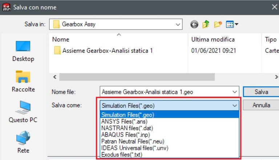This screenshot has width=279, height=160.
Task: Select IDEAS Universal files(*.unv)
Action: pyautogui.click(x=135, y=148)
